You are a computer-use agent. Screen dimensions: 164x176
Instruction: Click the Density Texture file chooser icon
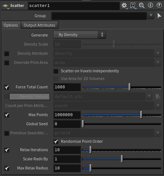click(x=158, y=96)
